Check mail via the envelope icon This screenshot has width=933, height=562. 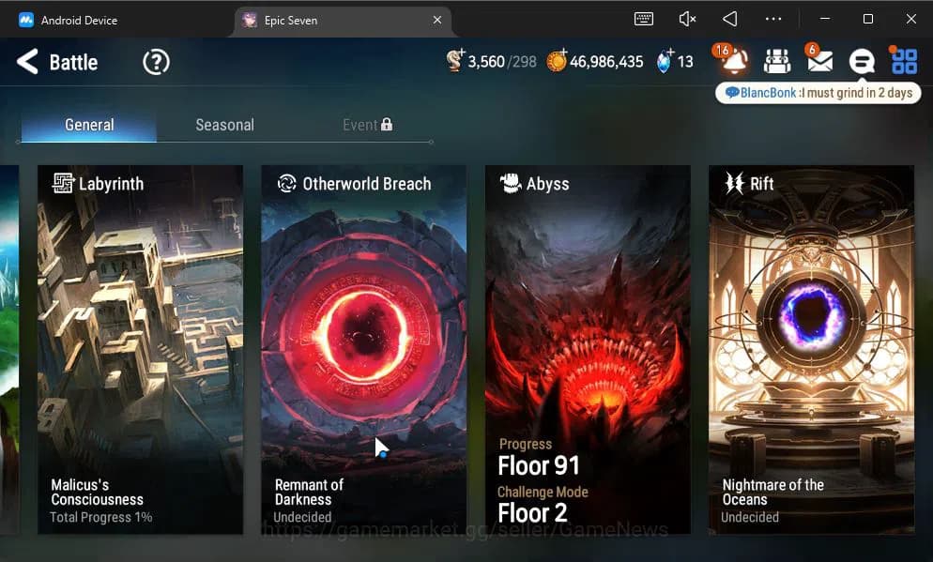point(818,62)
